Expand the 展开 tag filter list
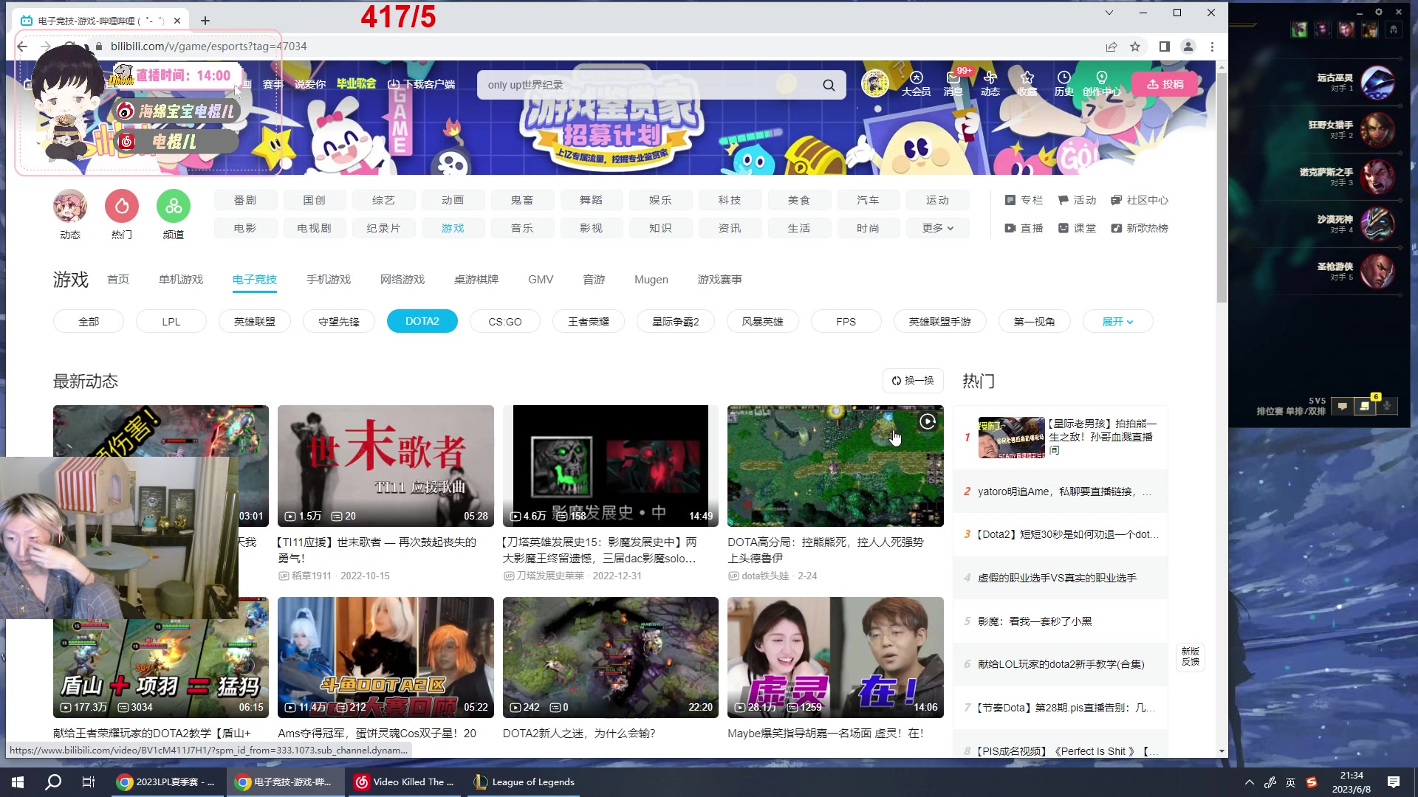The image size is (1418, 797). coord(1117,322)
